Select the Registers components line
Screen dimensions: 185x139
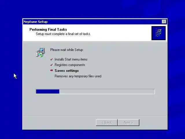point(70,65)
